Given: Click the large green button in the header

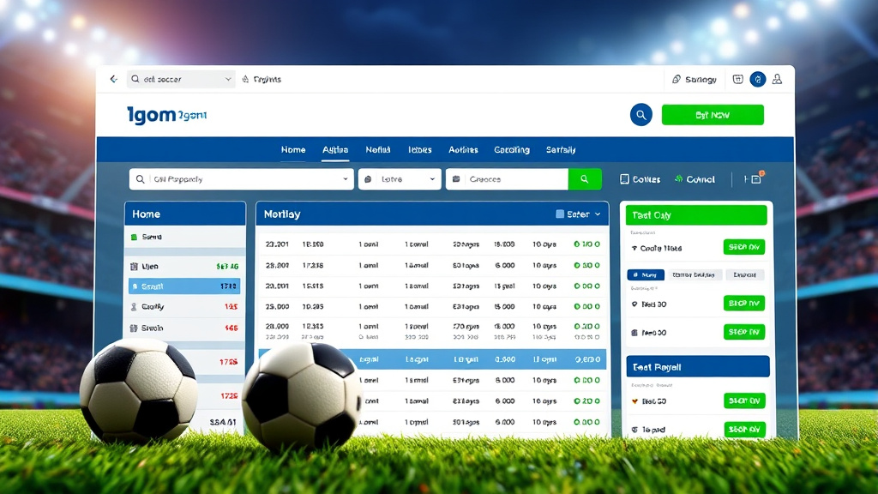Looking at the screenshot, I should tap(712, 115).
